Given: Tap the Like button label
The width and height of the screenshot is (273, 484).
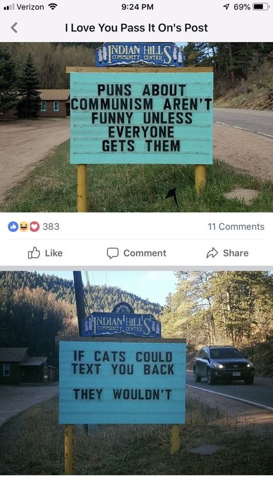Looking at the screenshot, I should pos(54,253).
